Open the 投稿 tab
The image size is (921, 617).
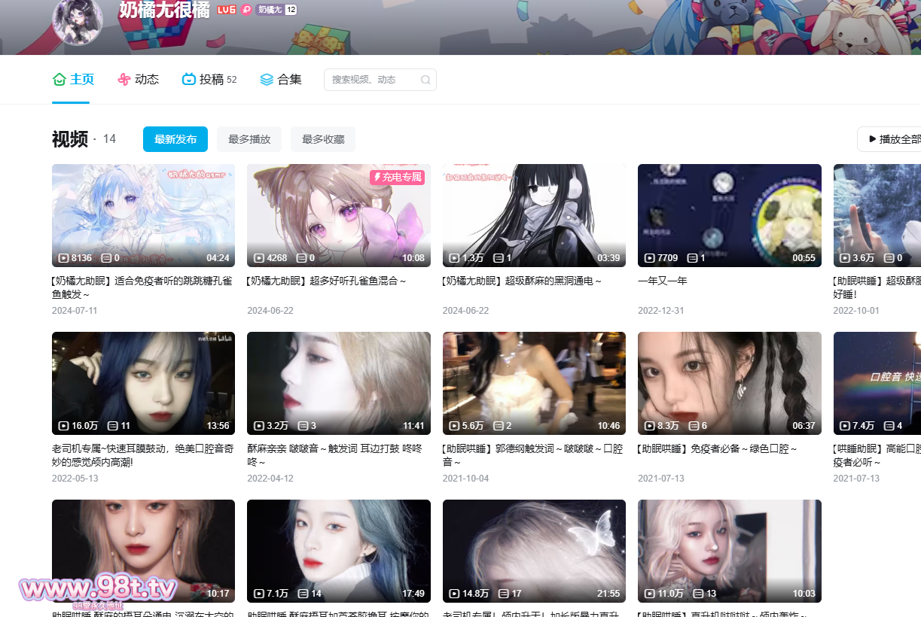(x=212, y=79)
